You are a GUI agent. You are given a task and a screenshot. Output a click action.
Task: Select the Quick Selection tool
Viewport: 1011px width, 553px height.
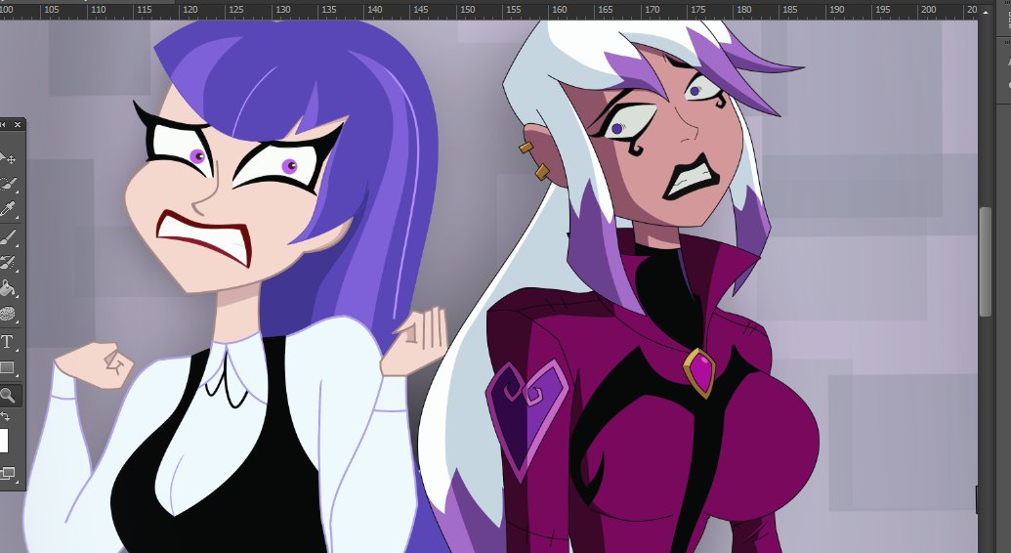pos(8,184)
